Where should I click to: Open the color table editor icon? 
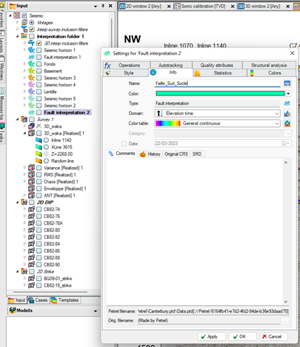tap(287, 123)
